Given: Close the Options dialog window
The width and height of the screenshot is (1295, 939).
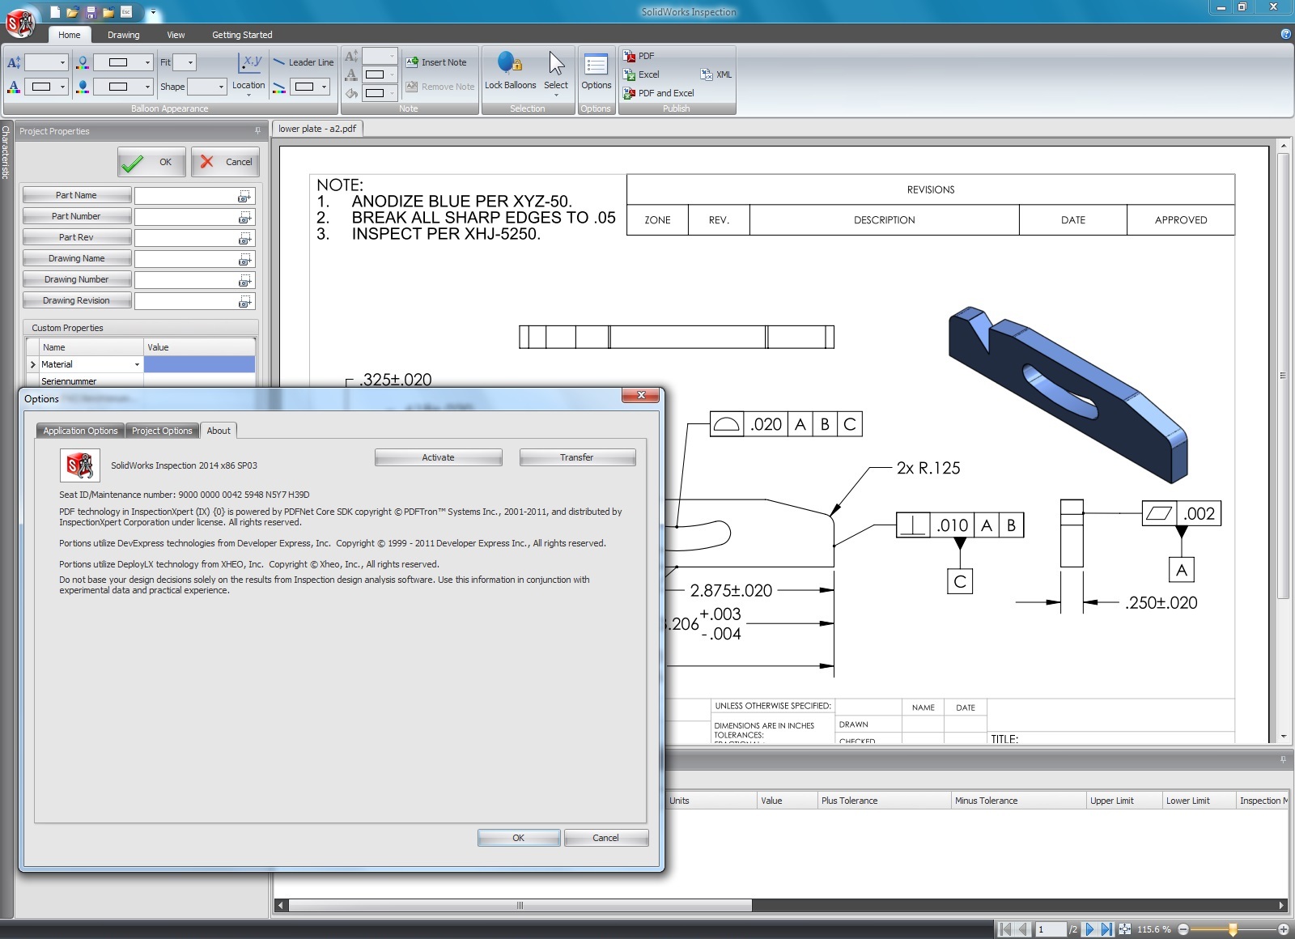Looking at the screenshot, I should (x=641, y=395).
